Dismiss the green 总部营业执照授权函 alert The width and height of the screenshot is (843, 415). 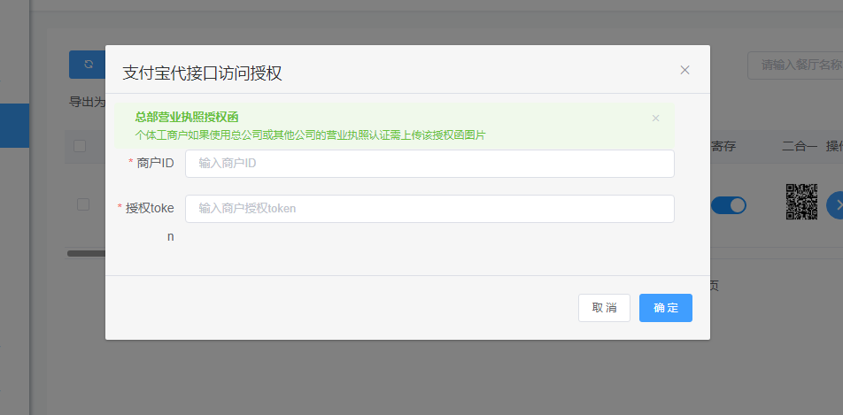655,119
